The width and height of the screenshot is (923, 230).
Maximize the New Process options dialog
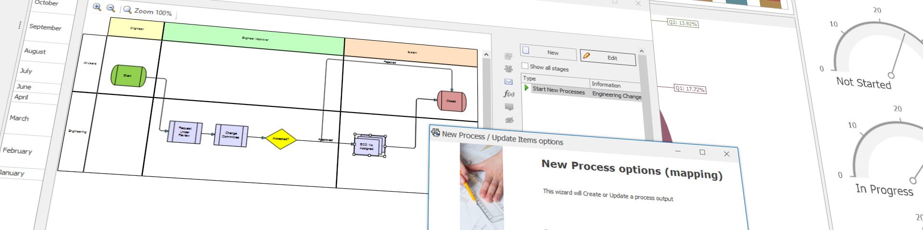pos(702,152)
